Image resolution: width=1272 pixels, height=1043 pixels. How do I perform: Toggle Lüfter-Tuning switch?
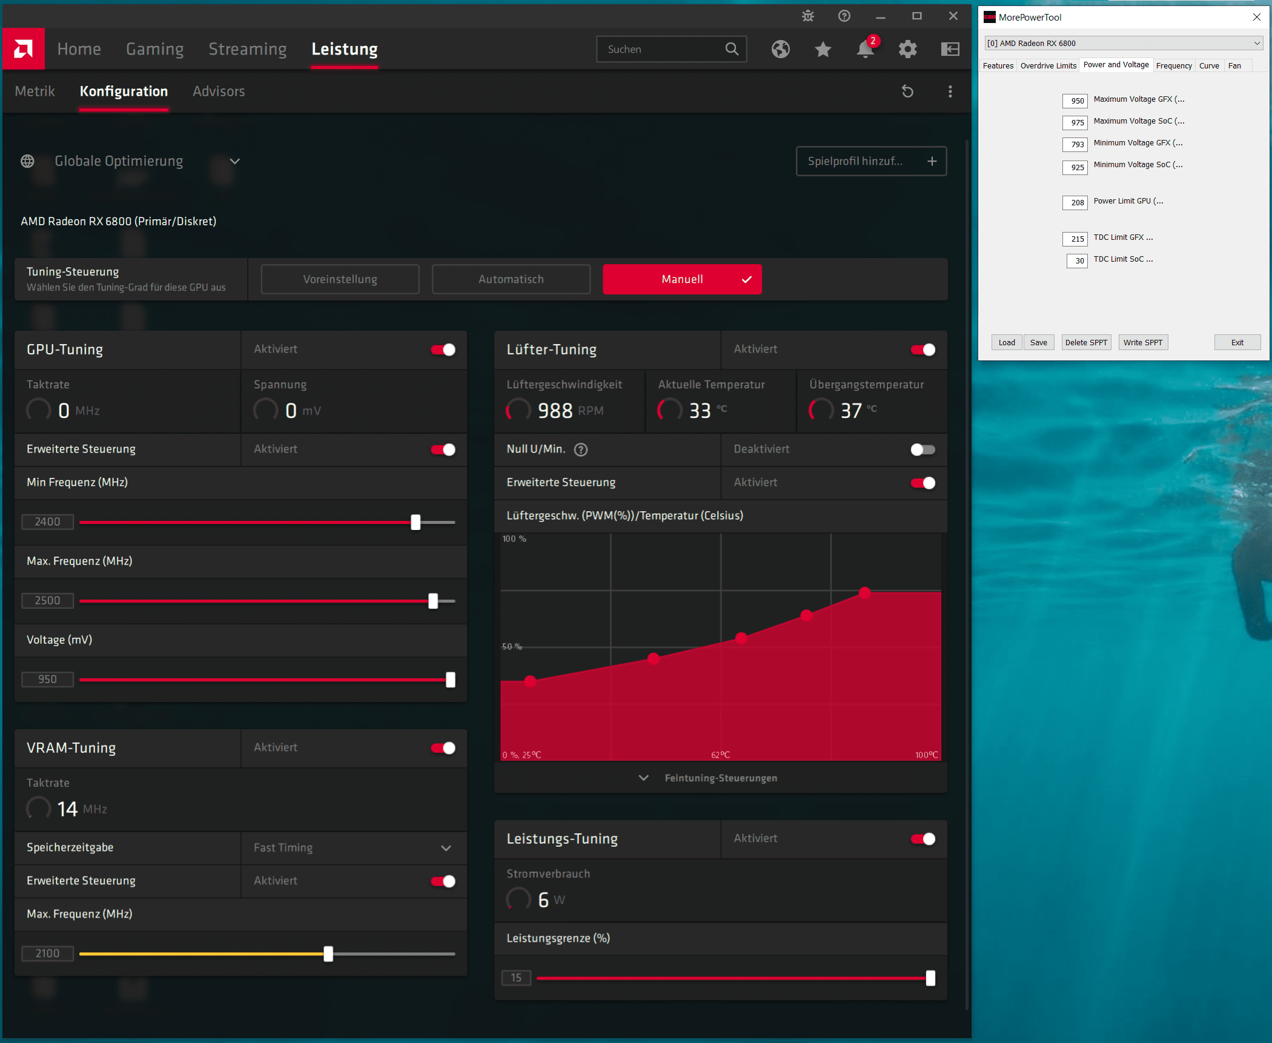tap(923, 349)
